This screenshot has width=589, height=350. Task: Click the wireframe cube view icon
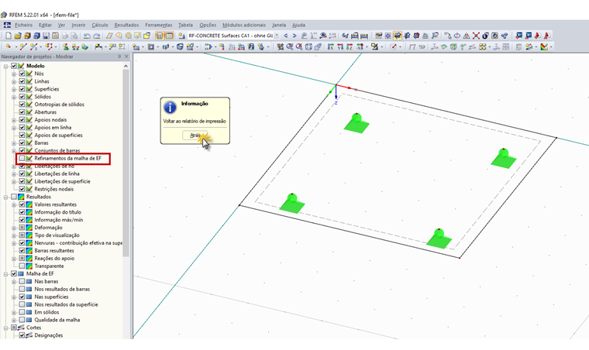click(308, 47)
